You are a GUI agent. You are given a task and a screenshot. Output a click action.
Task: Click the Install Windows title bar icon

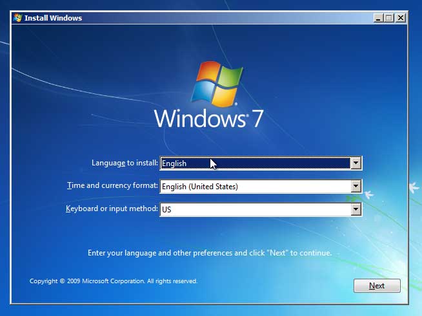(x=18, y=18)
